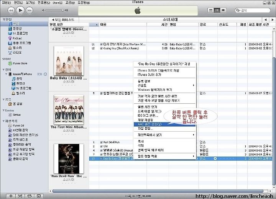Click the search field
This screenshot has height=199, width=276.
point(253,10)
